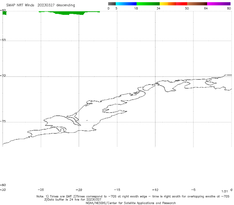The width and height of the screenshot is (234, 205).
Task: Click the latitude label '-65'
Action: tap(3, 40)
